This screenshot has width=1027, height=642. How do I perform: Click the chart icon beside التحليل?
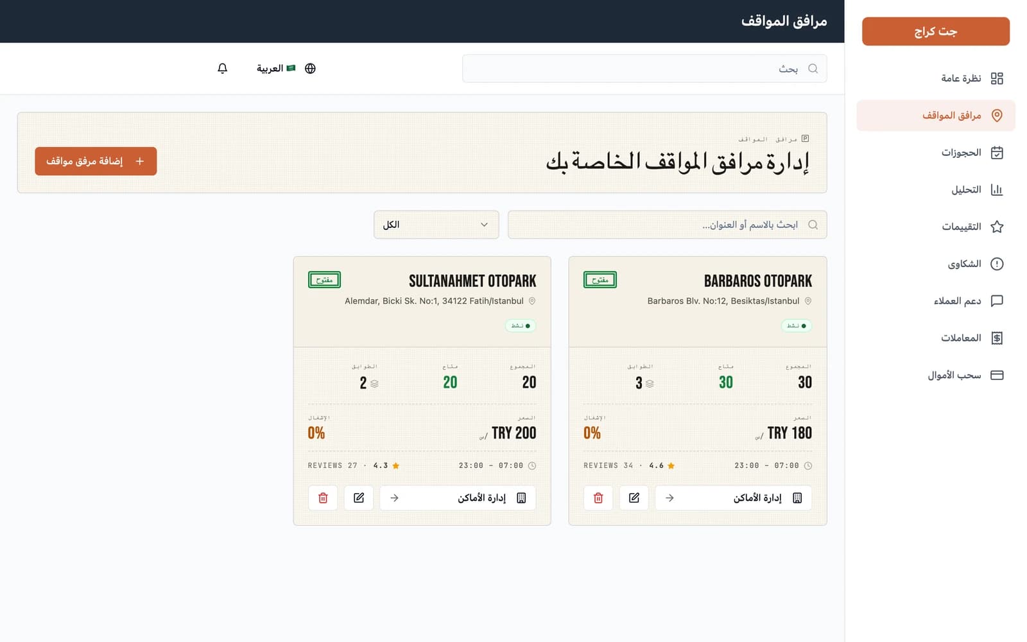(997, 189)
